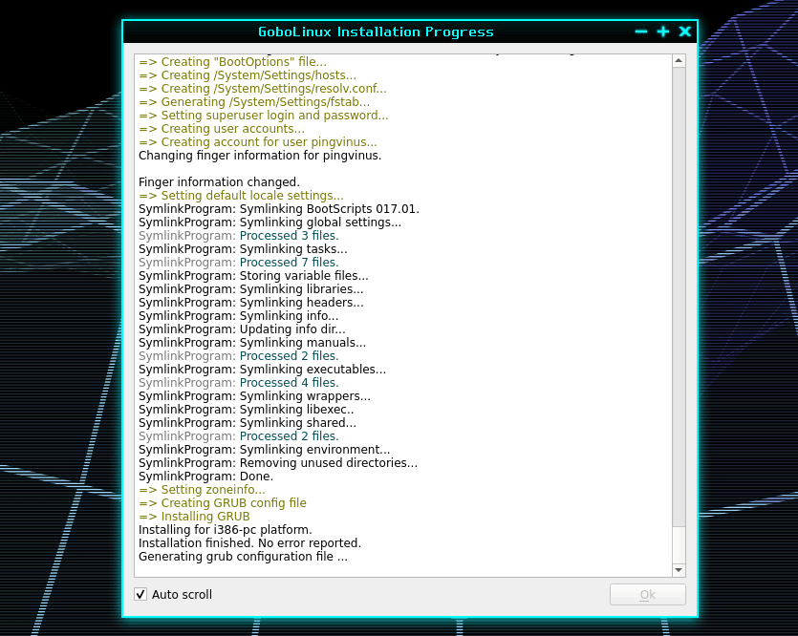Click Setting superuser login and password line
Viewport: 798px width, 636px height.
264,116
